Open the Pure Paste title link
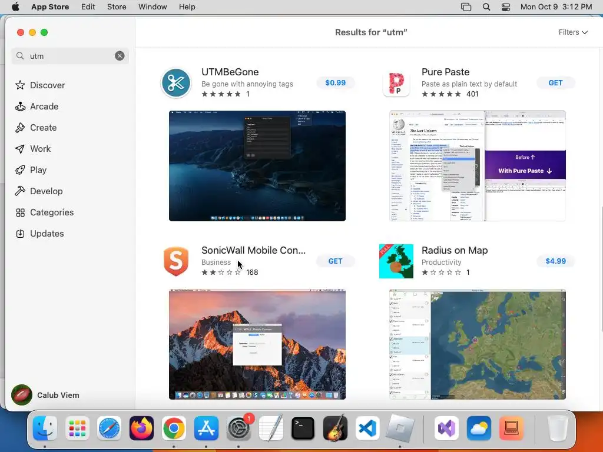 pos(445,72)
